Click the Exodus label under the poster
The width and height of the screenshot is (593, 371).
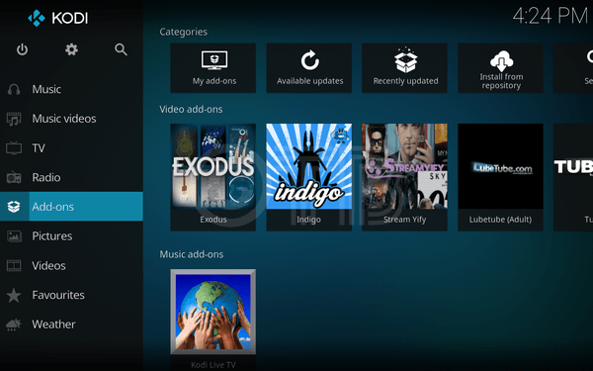click(213, 220)
